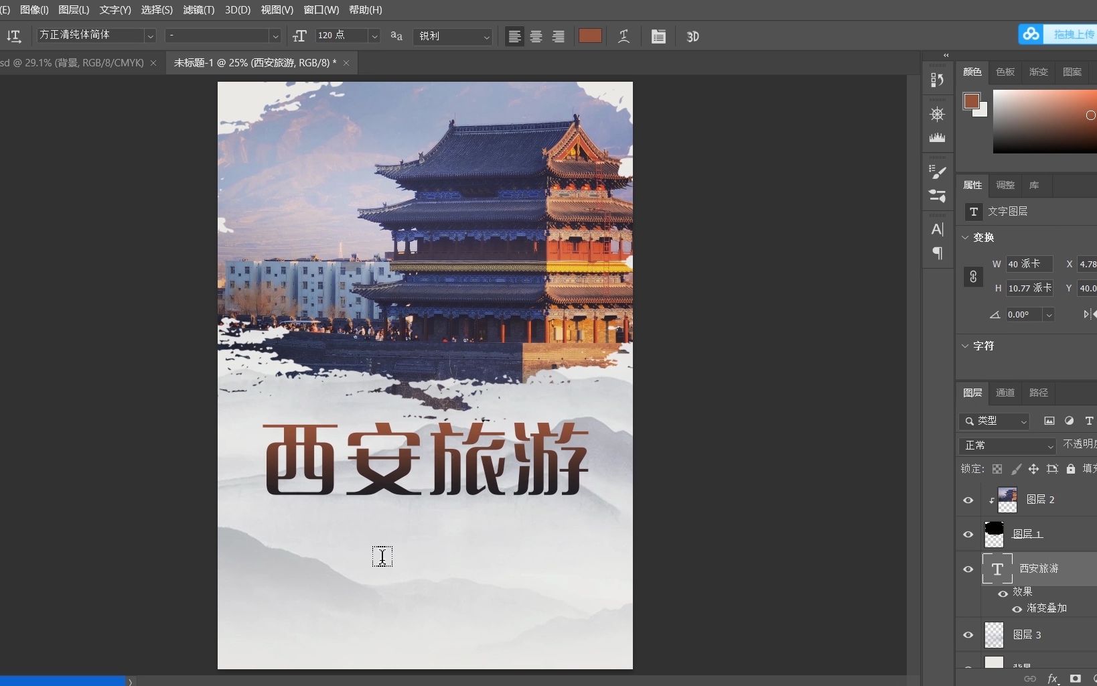Click the text color swatch in options bar
This screenshot has height=686, width=1097.
[x=590, y=36]
